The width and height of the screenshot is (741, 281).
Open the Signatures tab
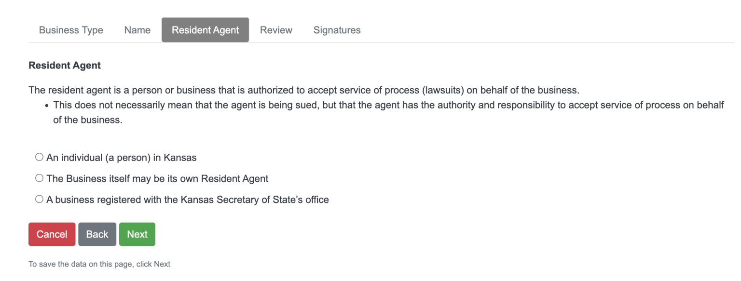[337, 29]
